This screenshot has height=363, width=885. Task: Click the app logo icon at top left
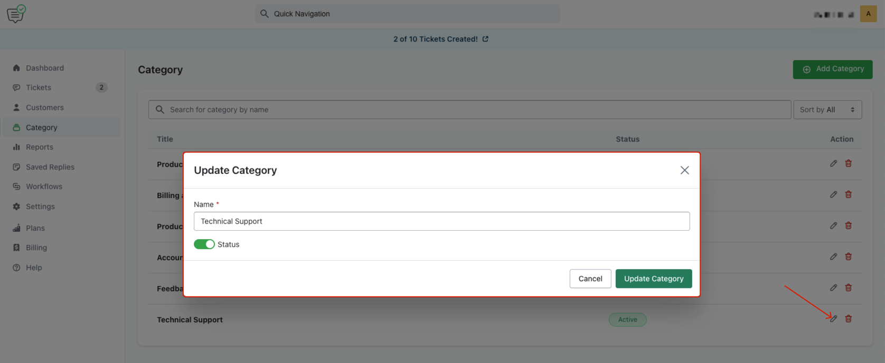16,14
